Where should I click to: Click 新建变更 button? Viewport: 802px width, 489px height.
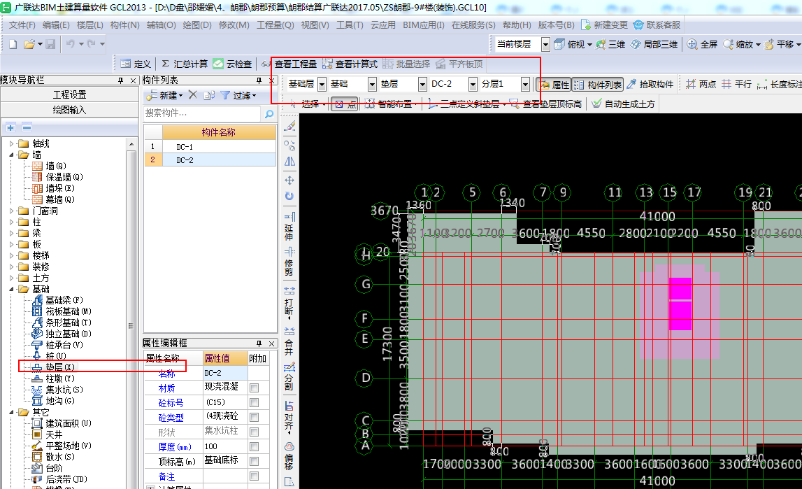(605, 25)
